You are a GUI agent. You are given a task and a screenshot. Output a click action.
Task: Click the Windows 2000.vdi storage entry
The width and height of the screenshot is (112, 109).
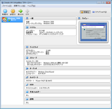point(56,63)
